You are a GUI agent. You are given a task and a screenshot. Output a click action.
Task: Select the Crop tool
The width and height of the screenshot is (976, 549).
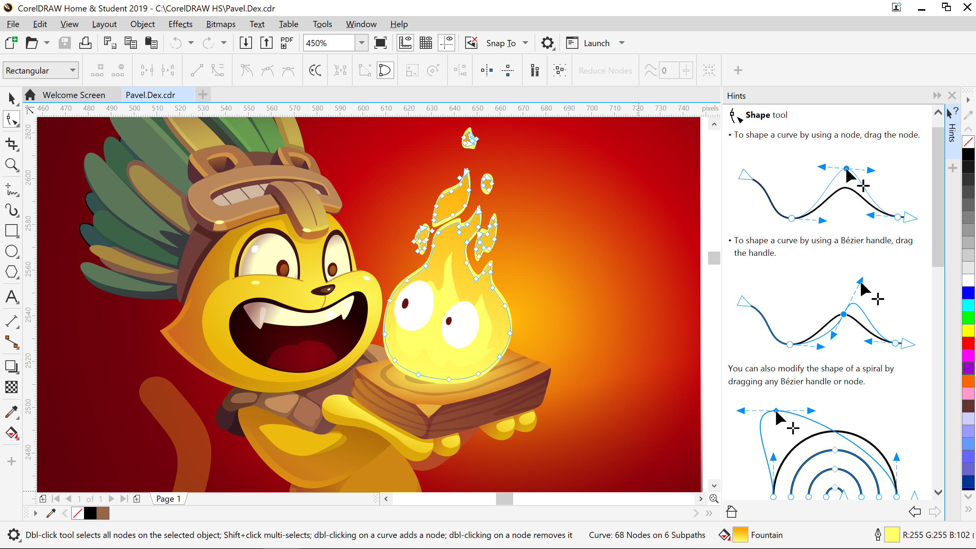11,144
